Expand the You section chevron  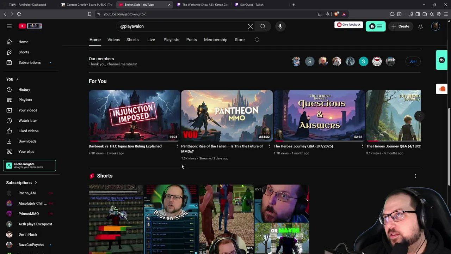[x=17, y=79]
